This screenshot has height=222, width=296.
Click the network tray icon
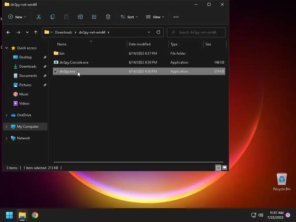(254, 215)
